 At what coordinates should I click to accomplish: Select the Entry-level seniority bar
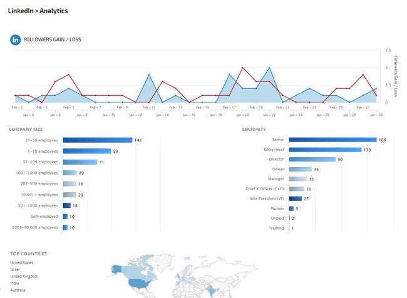(x=325, y=150)
